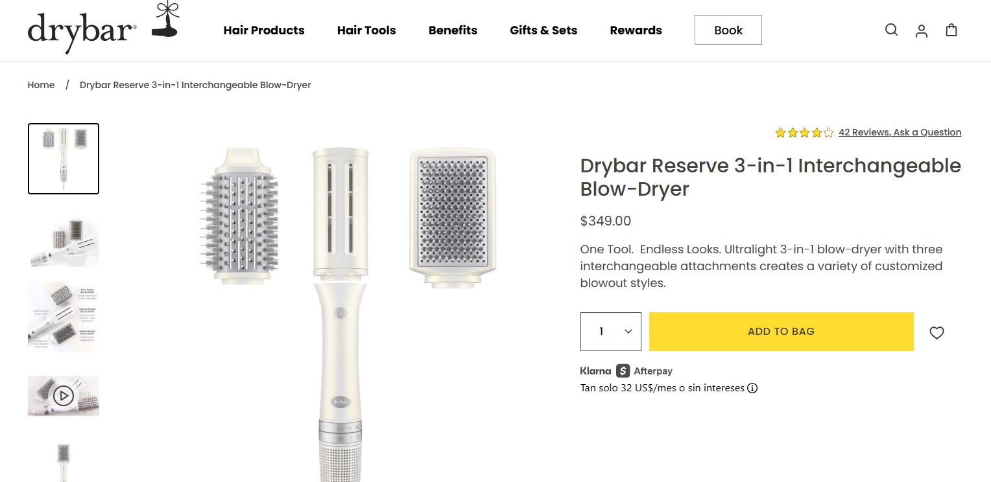Click the five-star rating stars
The image size is (991, 482).
tap(804, 132)
